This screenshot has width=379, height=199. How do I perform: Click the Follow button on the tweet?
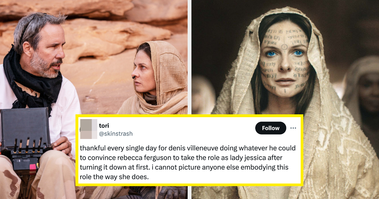270,128
